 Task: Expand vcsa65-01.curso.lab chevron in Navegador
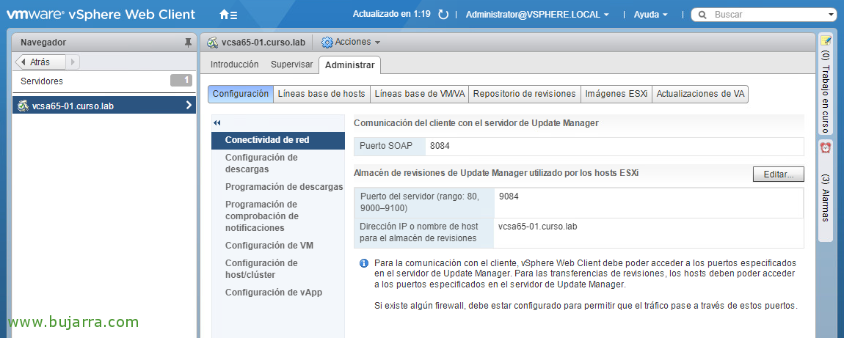pyautogui.click(x=189, y=106)
